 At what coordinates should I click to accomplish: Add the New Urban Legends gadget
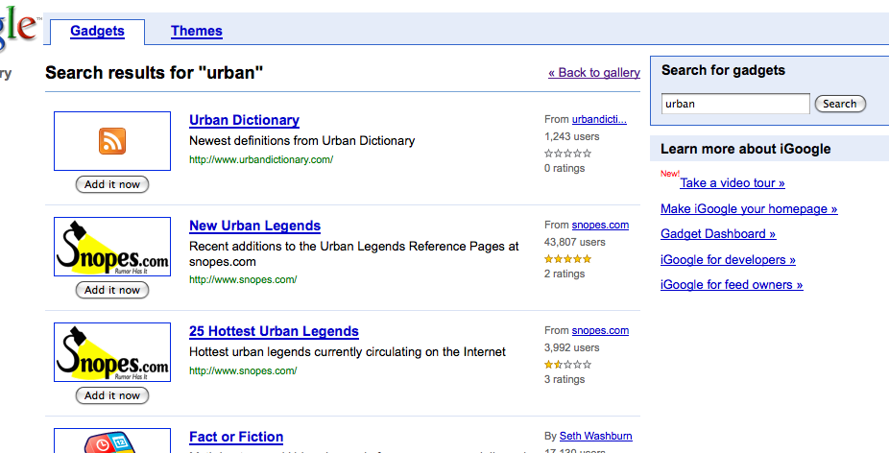tap(112, 290)
